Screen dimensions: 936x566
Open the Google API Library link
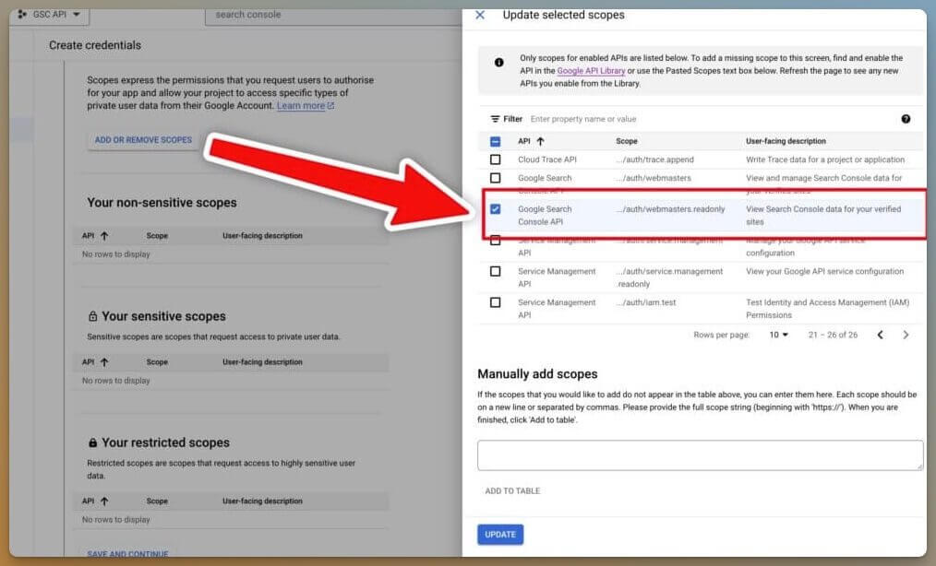pos(591,71)
